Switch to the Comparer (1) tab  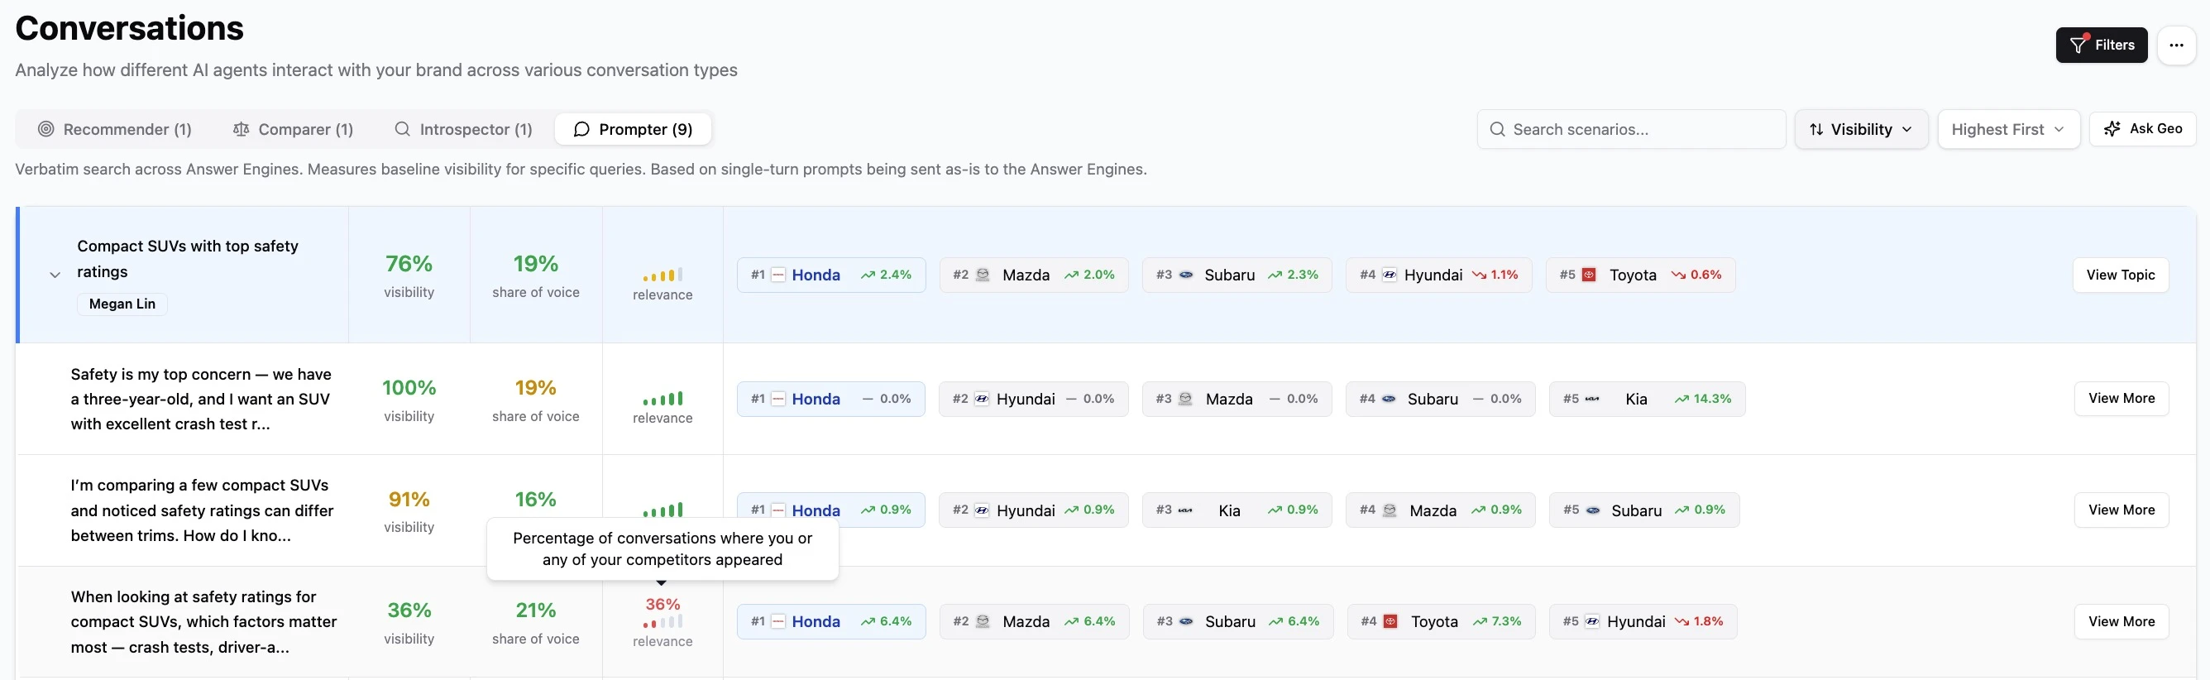(294, 129)
